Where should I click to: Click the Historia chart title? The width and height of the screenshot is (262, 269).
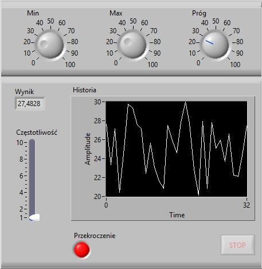coord(84,90)
